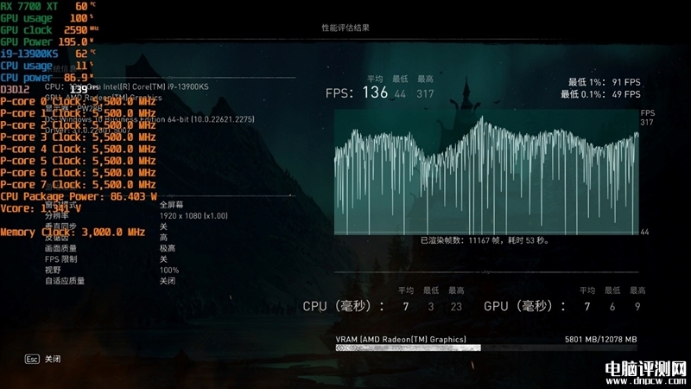
Task: Click the CPU (毫秒) label
Action: point(343,306)
